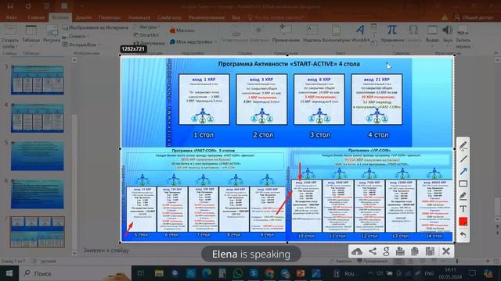Click Изображения из Интернета

click(96, 28)
